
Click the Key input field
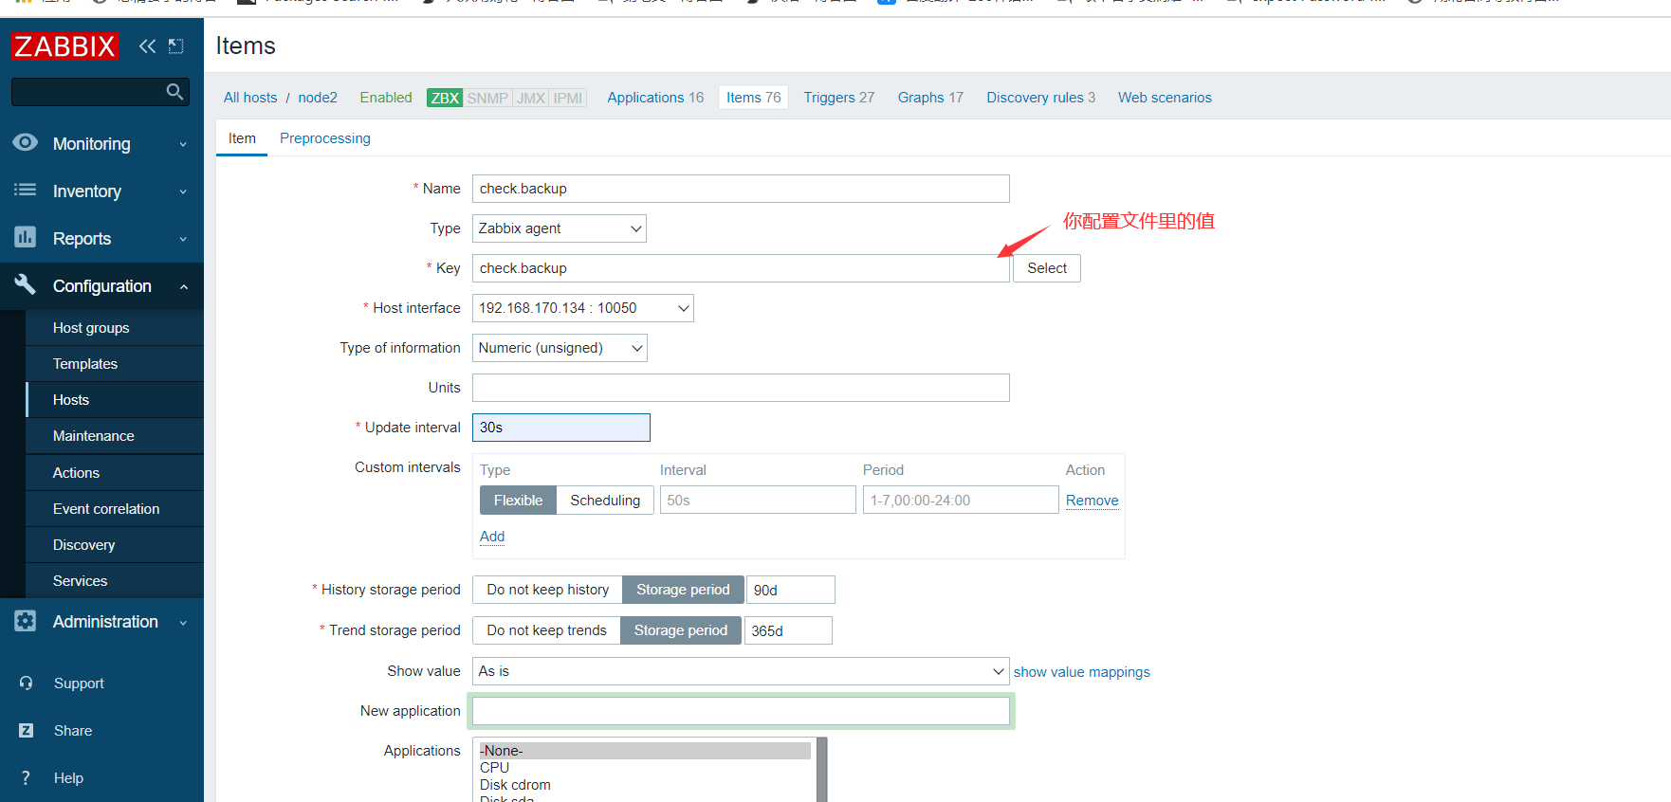pos(741,268)
